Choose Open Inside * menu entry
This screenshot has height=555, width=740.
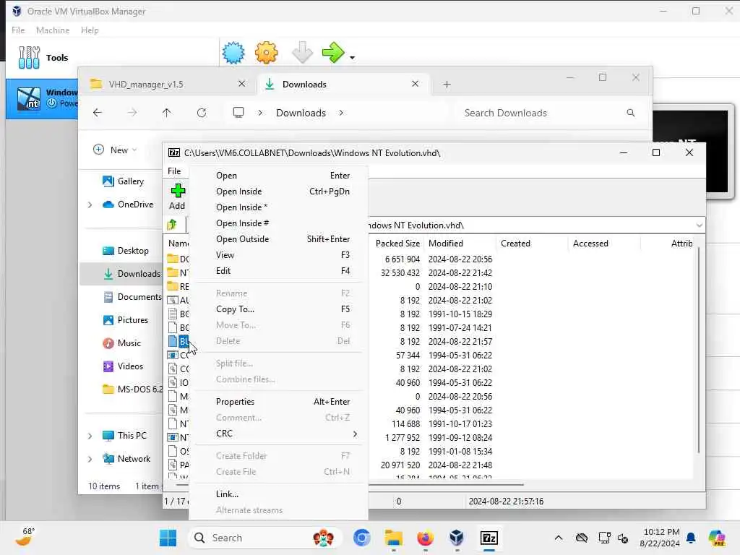pos(278,207)
